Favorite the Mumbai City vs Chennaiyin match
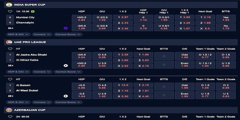The width and height of the screenshot is (240, 120). click(x=10, y=11)
